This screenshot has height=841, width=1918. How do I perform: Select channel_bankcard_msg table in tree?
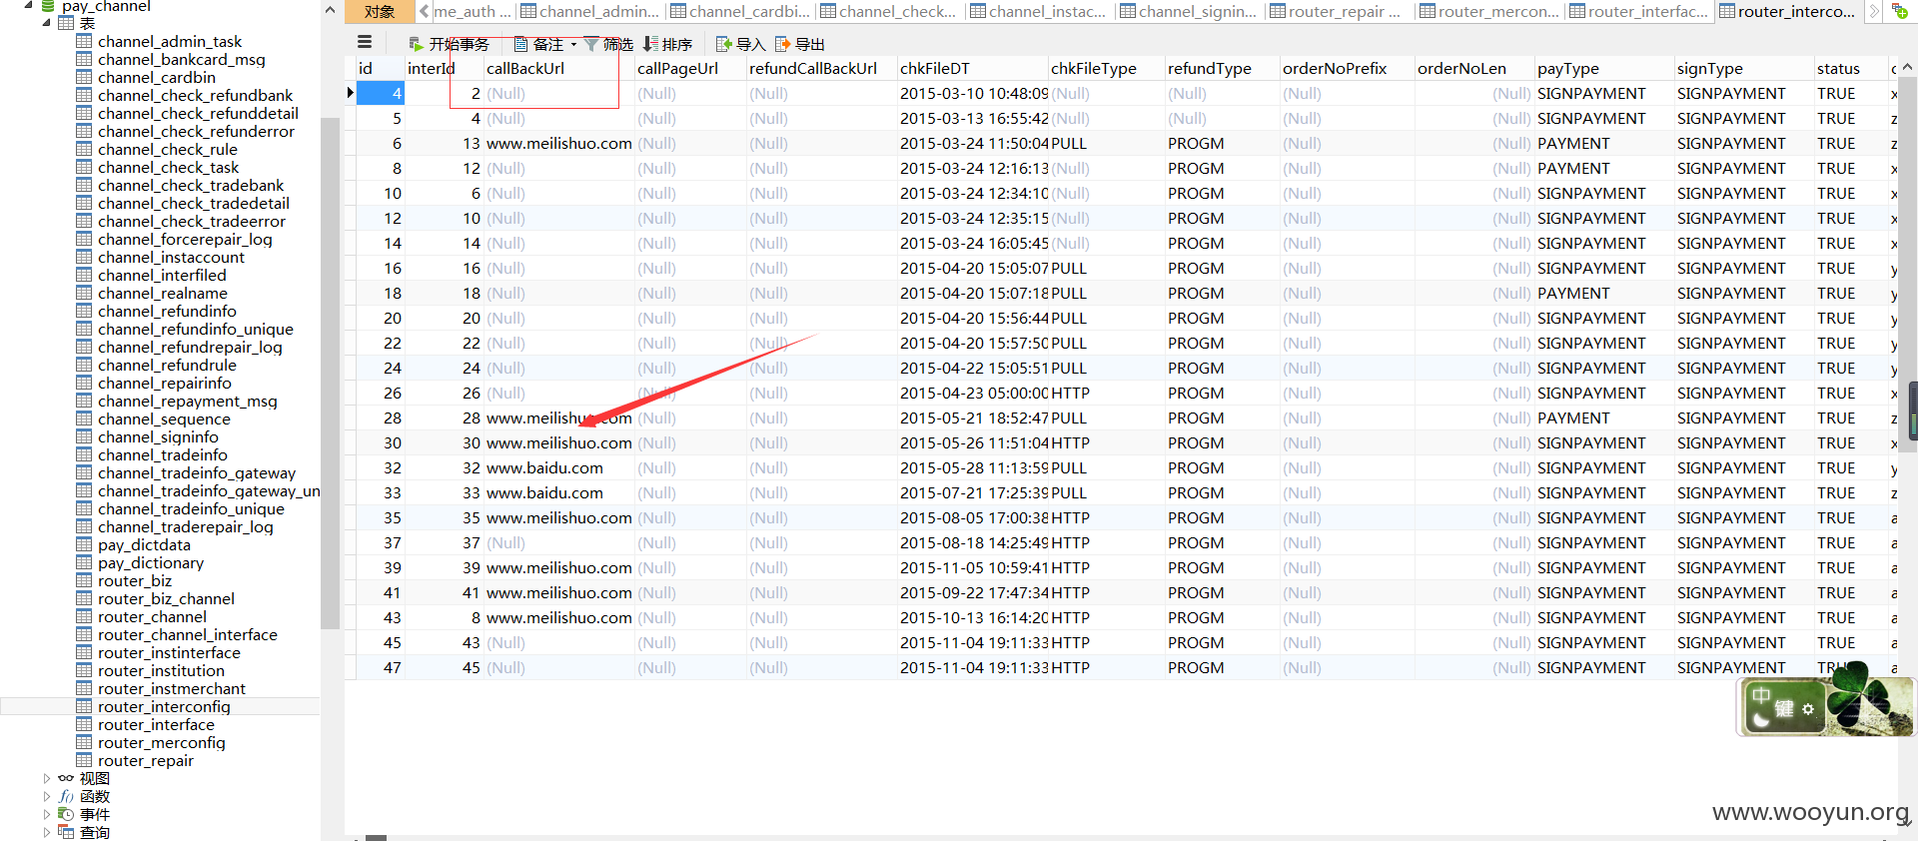click(x=181, y=59)
